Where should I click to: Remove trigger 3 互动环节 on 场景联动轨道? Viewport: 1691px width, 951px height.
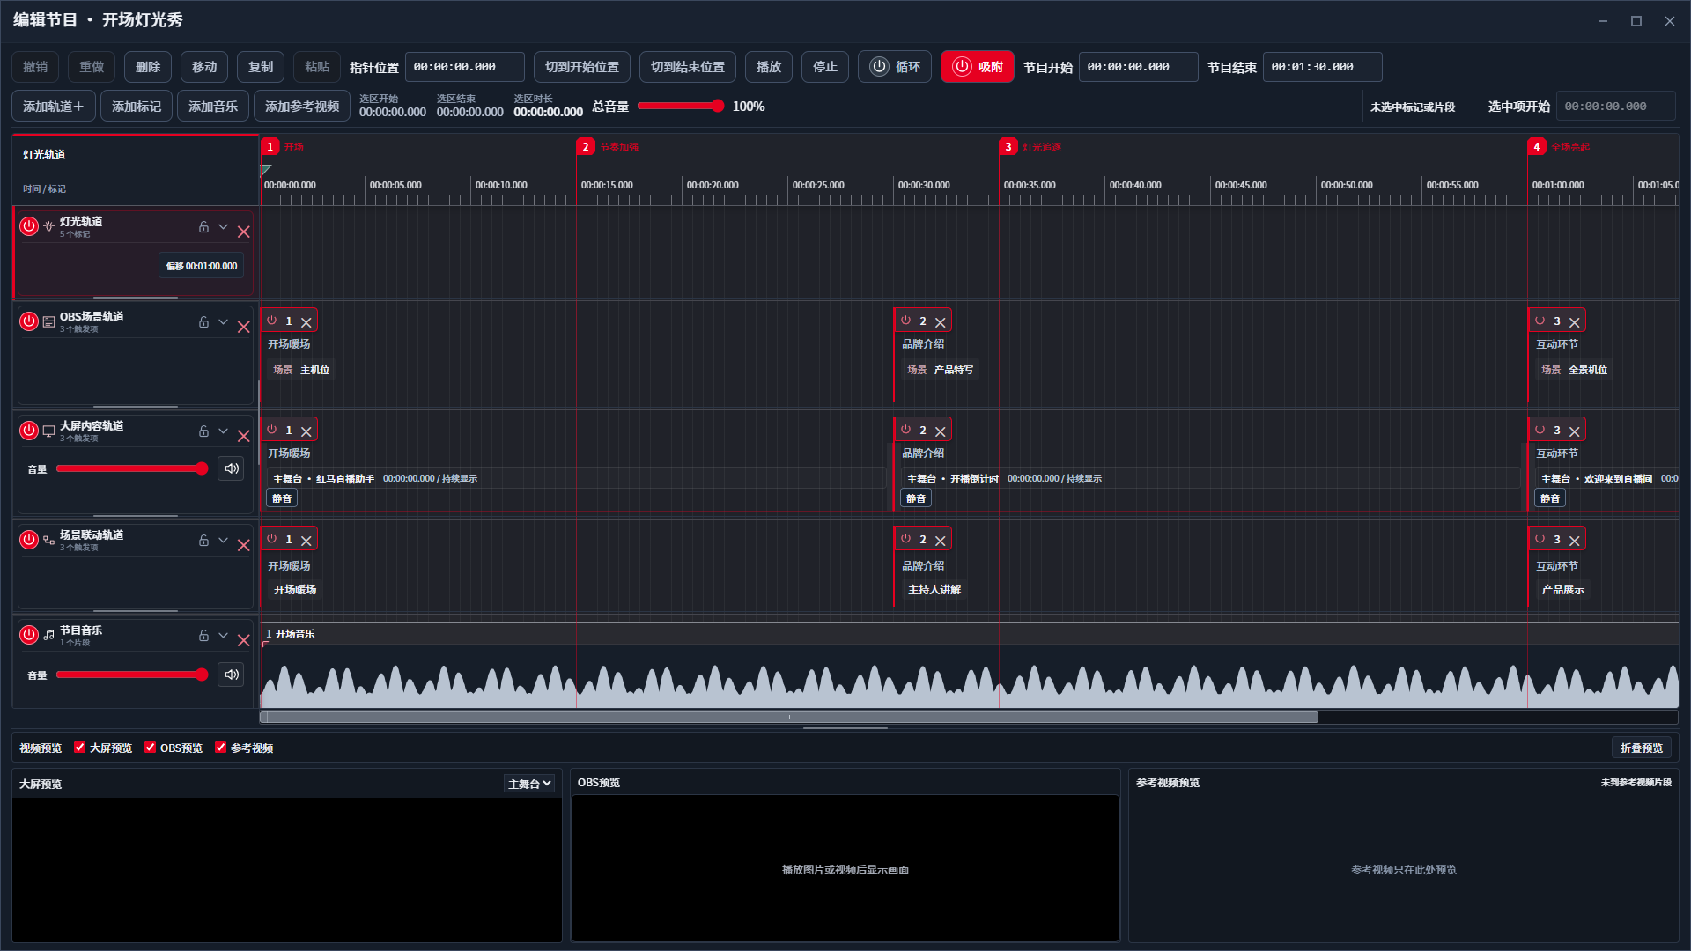pyautogui.click(x=1575, y=542)
